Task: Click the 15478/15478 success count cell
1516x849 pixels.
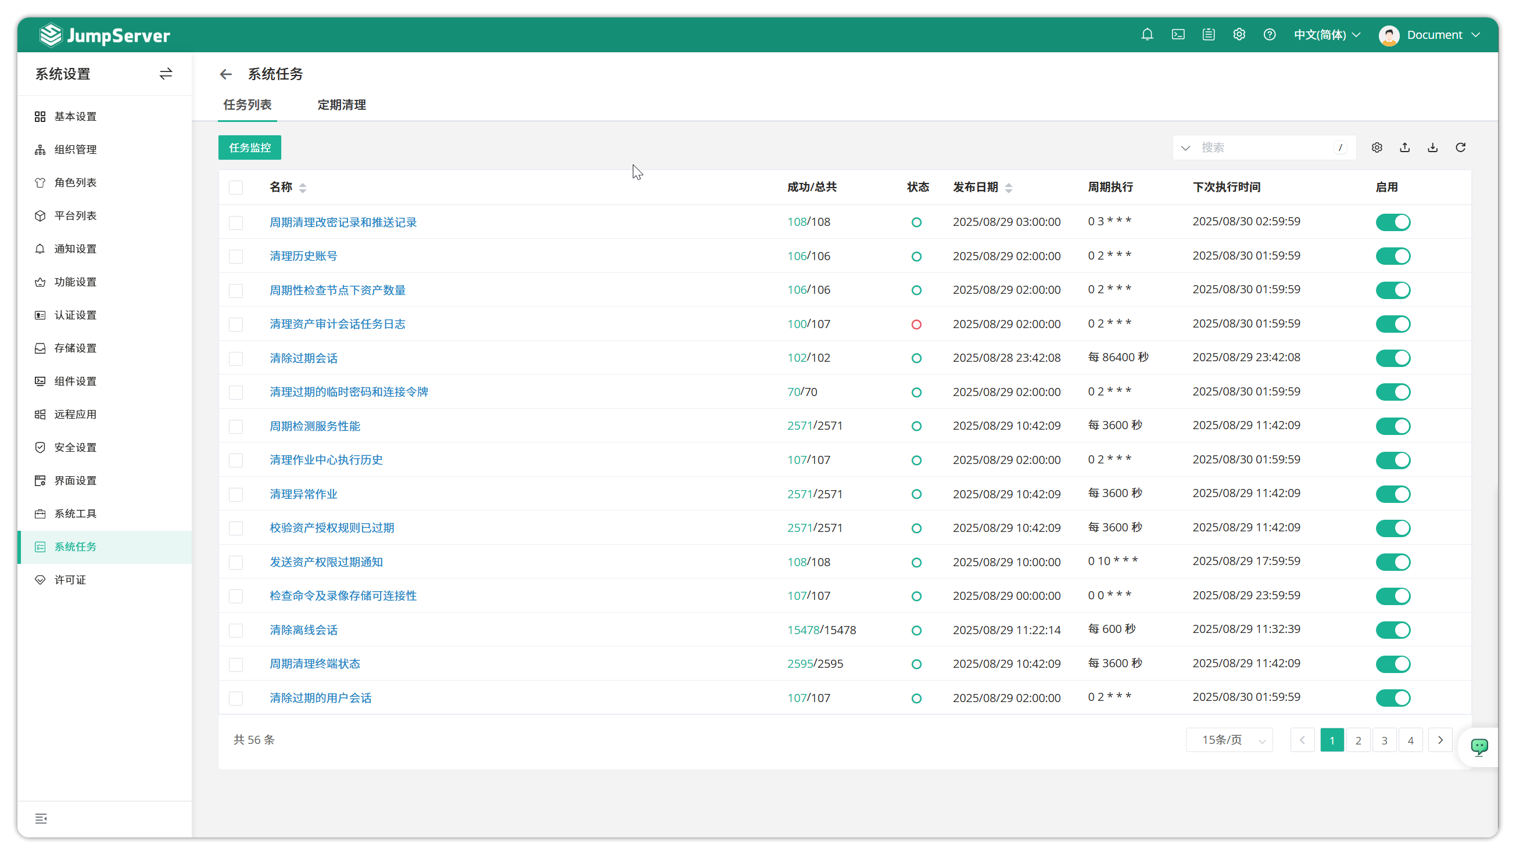Action: click(x=822, y=629)
